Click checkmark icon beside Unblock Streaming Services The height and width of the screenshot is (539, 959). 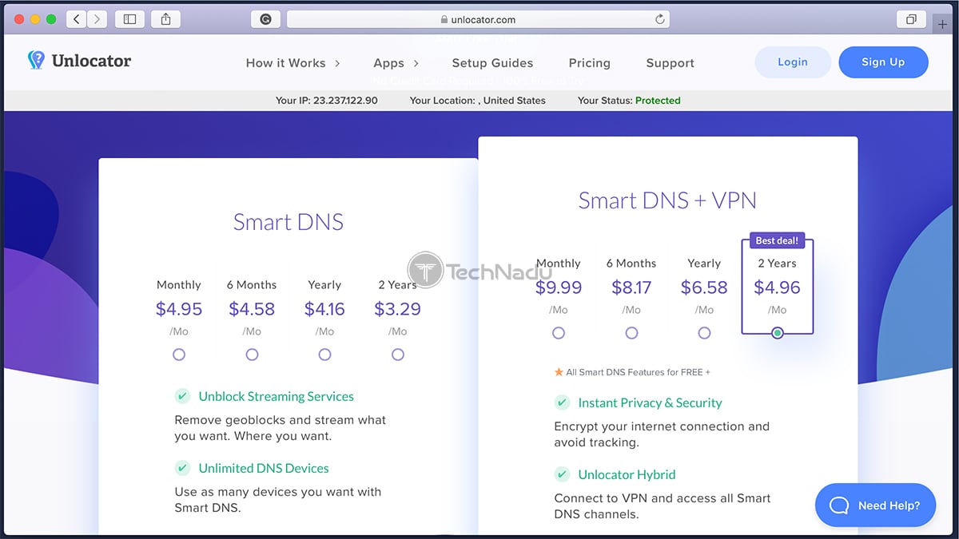182,396
